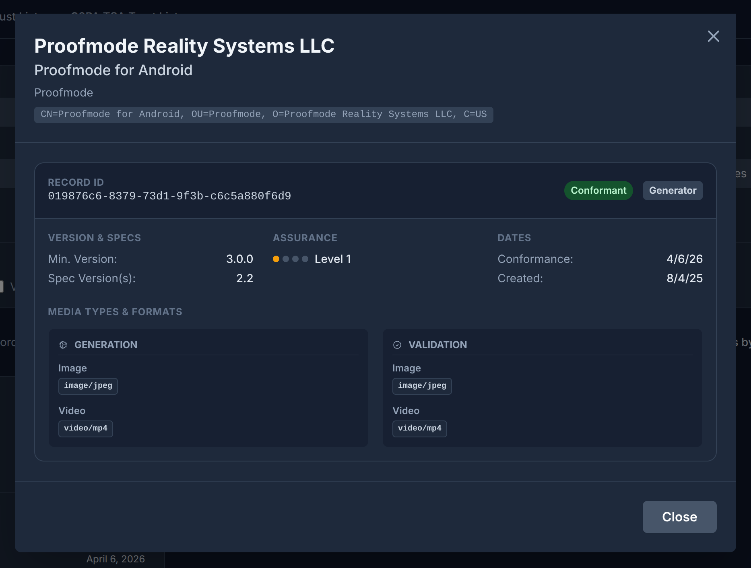Screen dimensions: 751x568
Task: Click the Conformance date 4/6/26
Action: (685, 259)
